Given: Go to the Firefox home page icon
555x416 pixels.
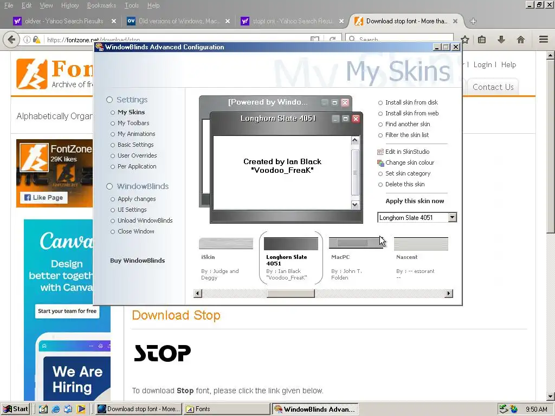Looking at the screenshot, I should coord(520,39).
